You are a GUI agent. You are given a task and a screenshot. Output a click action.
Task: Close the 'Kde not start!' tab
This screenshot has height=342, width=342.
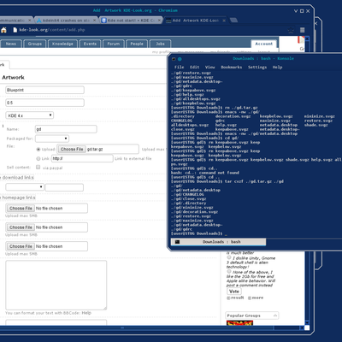point(160,21)
